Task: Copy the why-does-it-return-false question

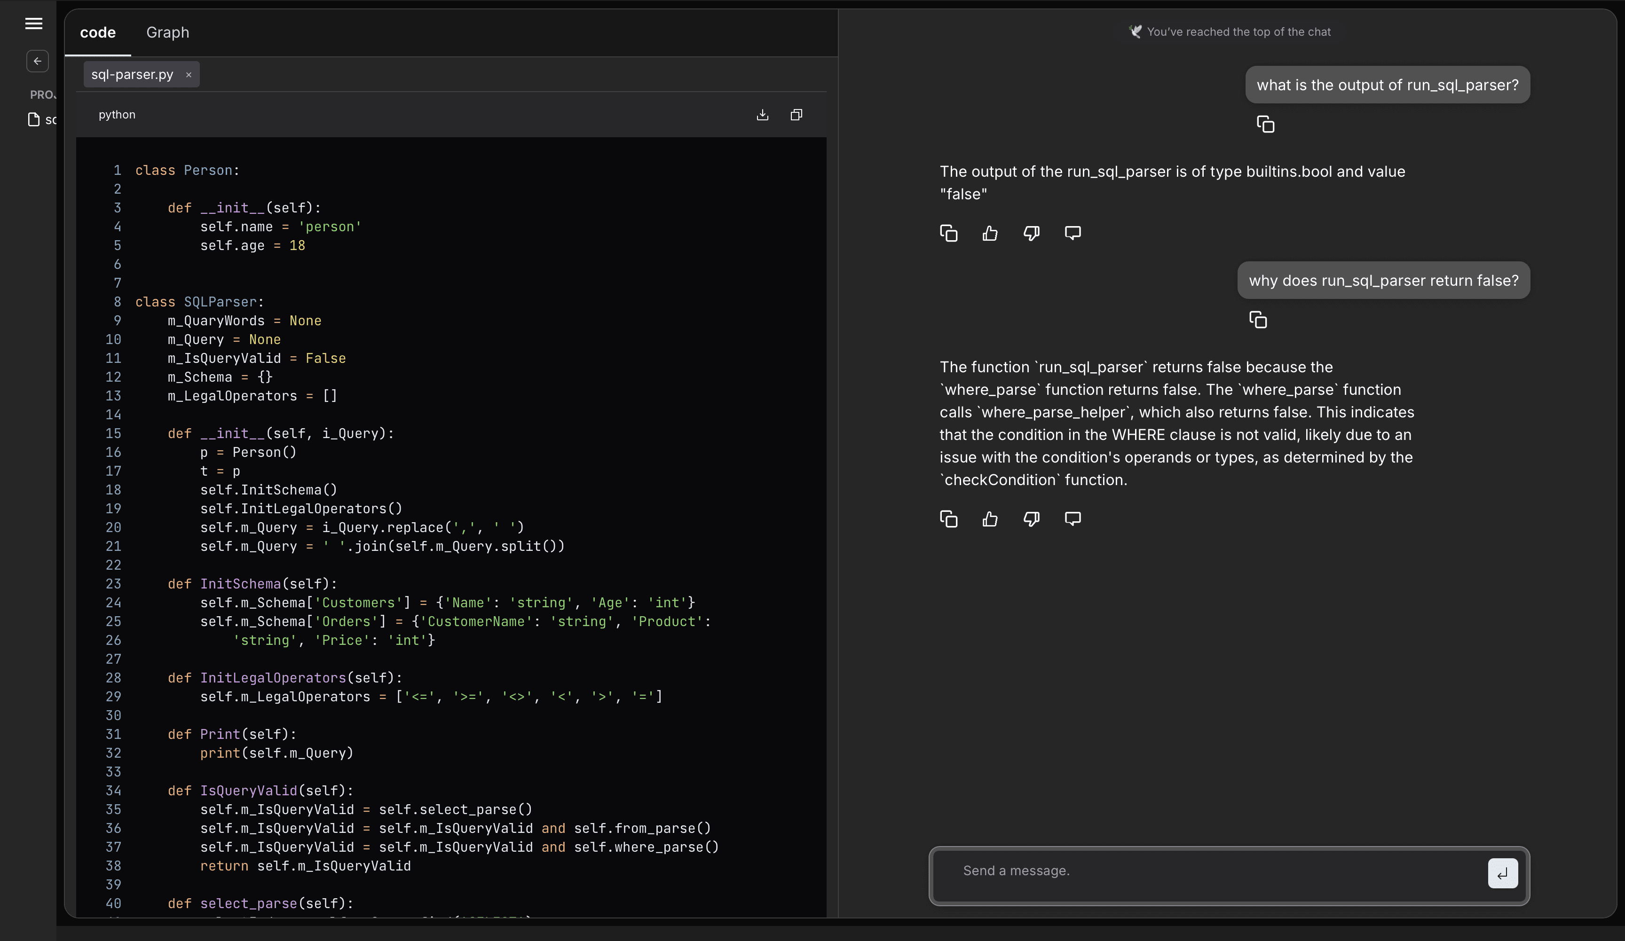Action: click(x=1258, y=319)
